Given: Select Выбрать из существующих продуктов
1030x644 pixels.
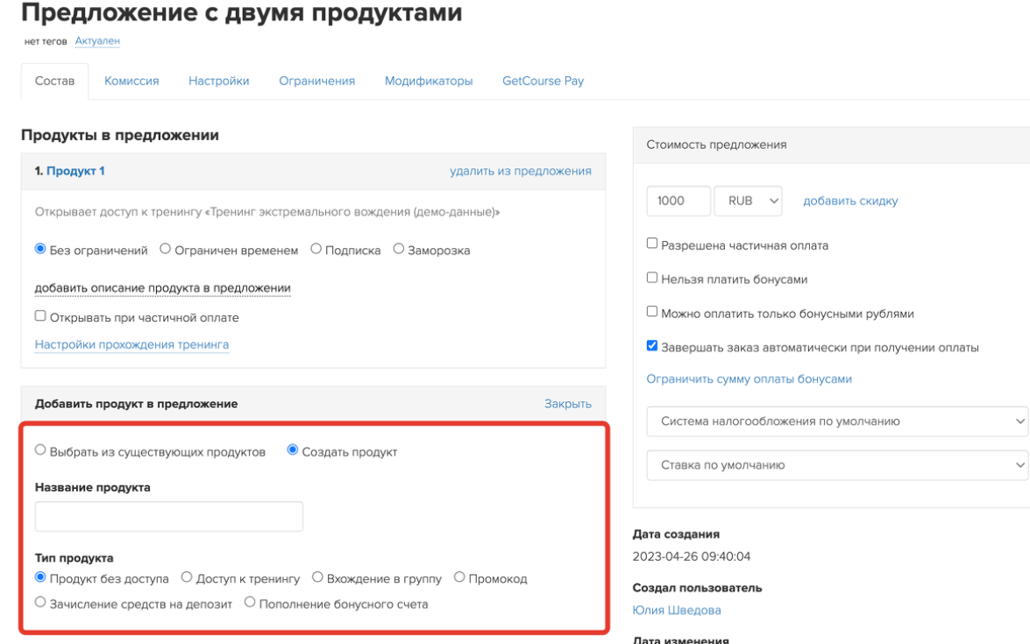Looking at the screenshot, I should coord(40,450).
